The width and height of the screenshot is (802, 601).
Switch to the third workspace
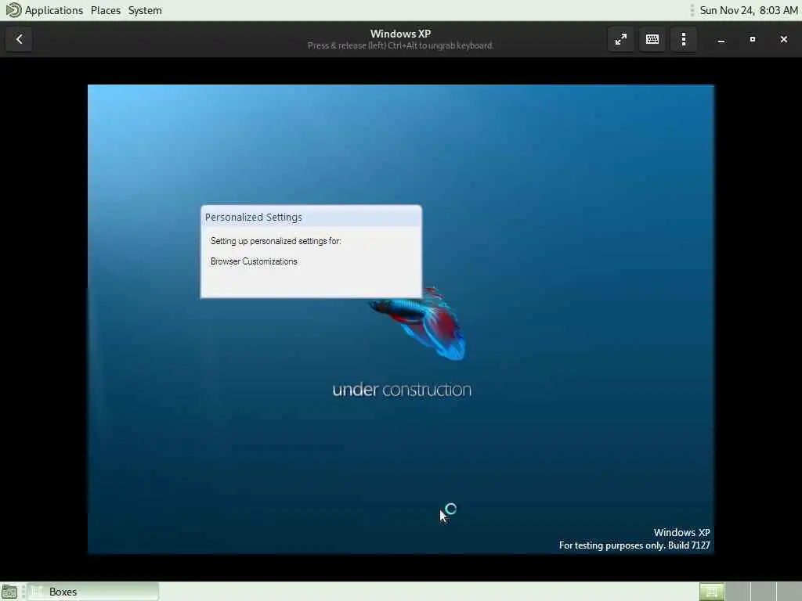point(764,592)
